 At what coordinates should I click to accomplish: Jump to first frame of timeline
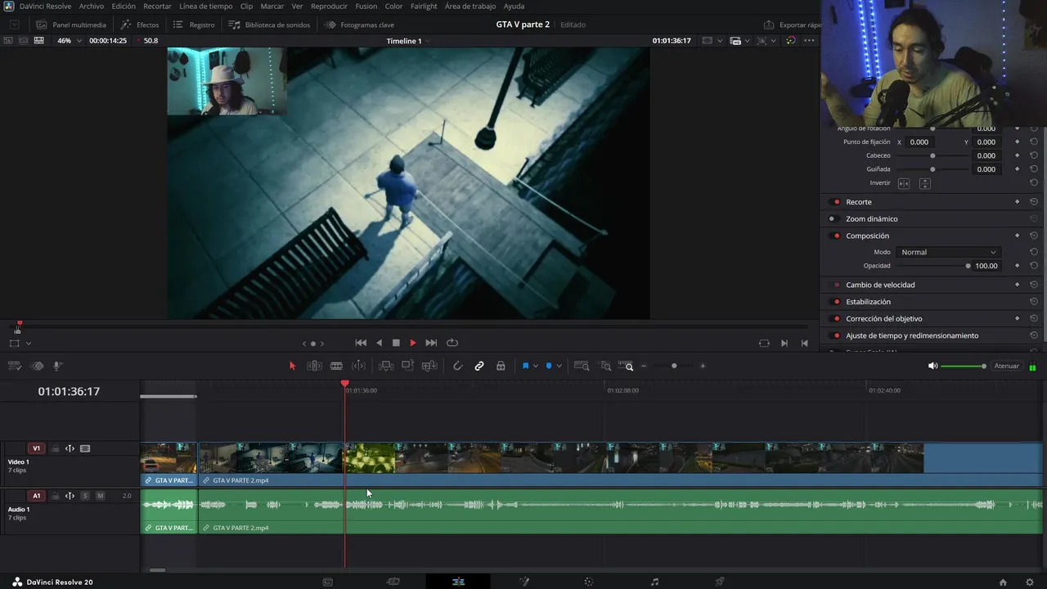[x=361, y=343]
